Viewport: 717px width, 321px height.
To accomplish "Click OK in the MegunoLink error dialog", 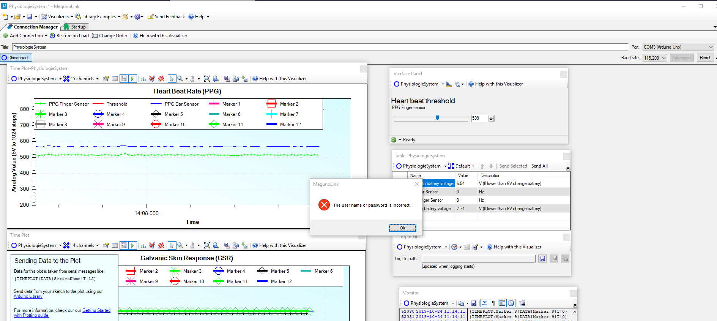I will pyautogui.click(x=402, y=228).
